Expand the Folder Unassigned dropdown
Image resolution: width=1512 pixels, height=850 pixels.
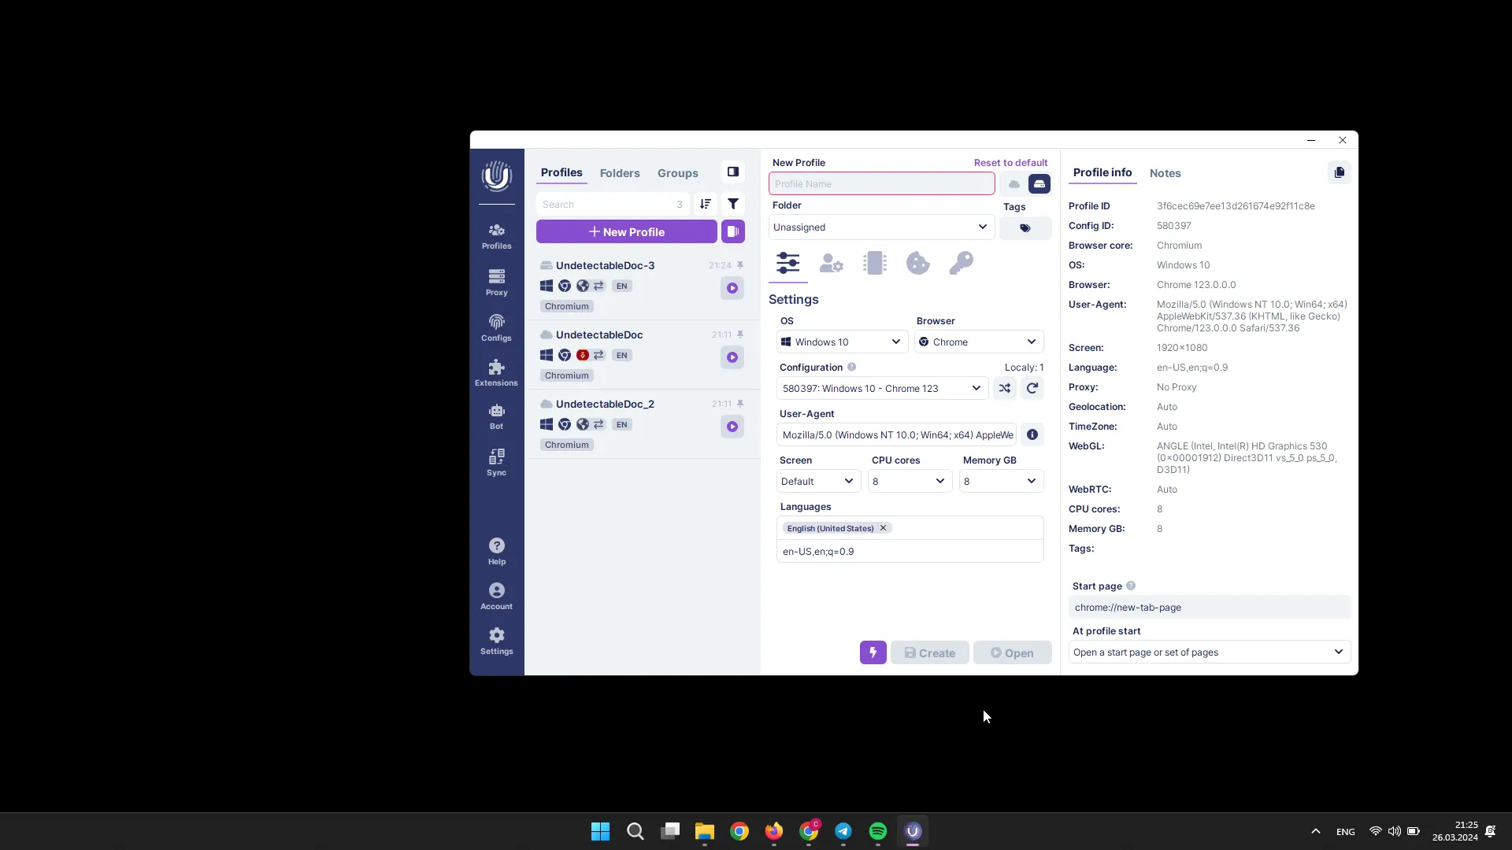coord(881,227)
